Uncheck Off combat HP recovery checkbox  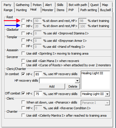[x=23, y=94]
